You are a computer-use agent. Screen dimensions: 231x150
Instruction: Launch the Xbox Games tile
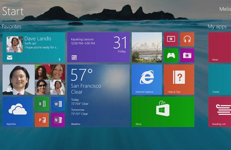coord(171,55)
